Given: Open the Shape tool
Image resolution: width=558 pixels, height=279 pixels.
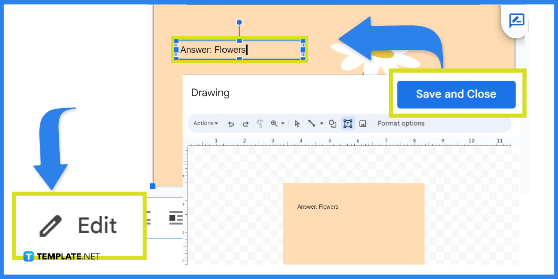Looking at the screenshot, I should (x=332, y=124).
